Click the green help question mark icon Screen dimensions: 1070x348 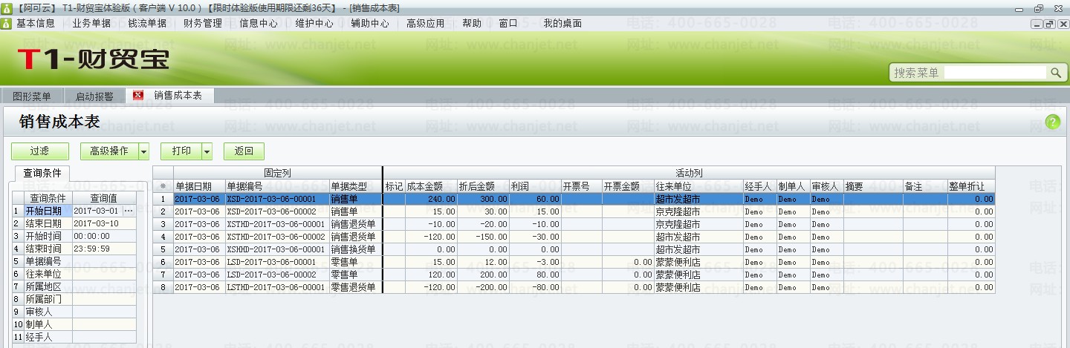[x=1053, y=122]
